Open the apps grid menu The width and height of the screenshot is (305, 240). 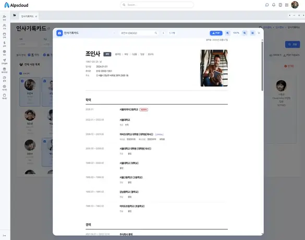coord(287,5)
